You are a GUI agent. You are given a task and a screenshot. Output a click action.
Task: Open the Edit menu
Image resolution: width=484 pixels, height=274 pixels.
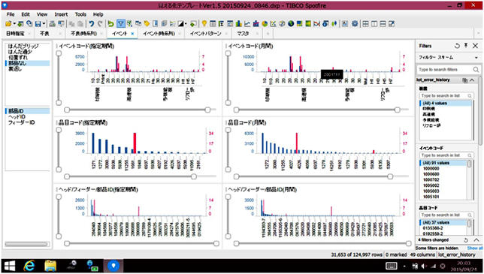click(x=26, y=14)
